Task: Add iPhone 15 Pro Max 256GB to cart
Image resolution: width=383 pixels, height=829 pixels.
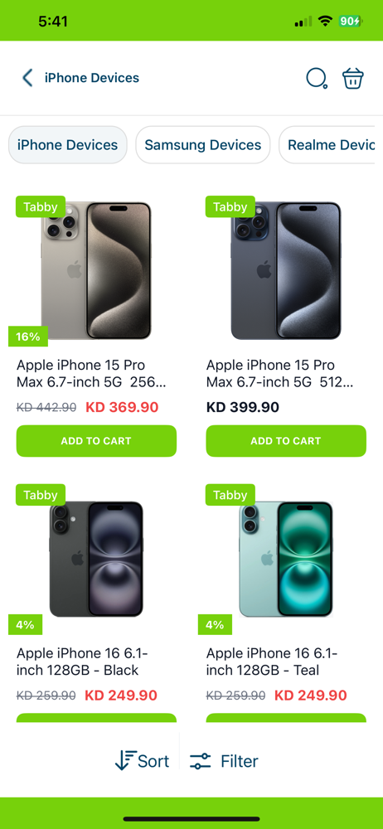Action: [96, 441]
